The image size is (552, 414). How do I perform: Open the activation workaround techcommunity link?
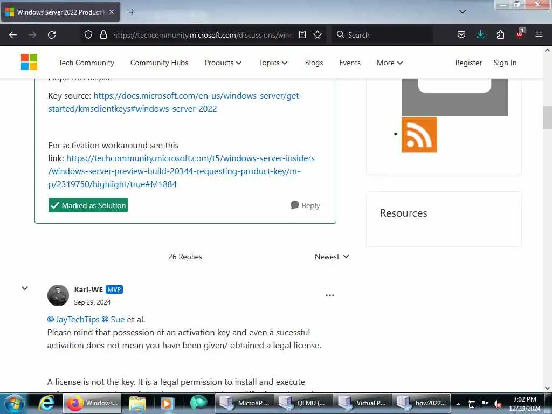point(181,171)
